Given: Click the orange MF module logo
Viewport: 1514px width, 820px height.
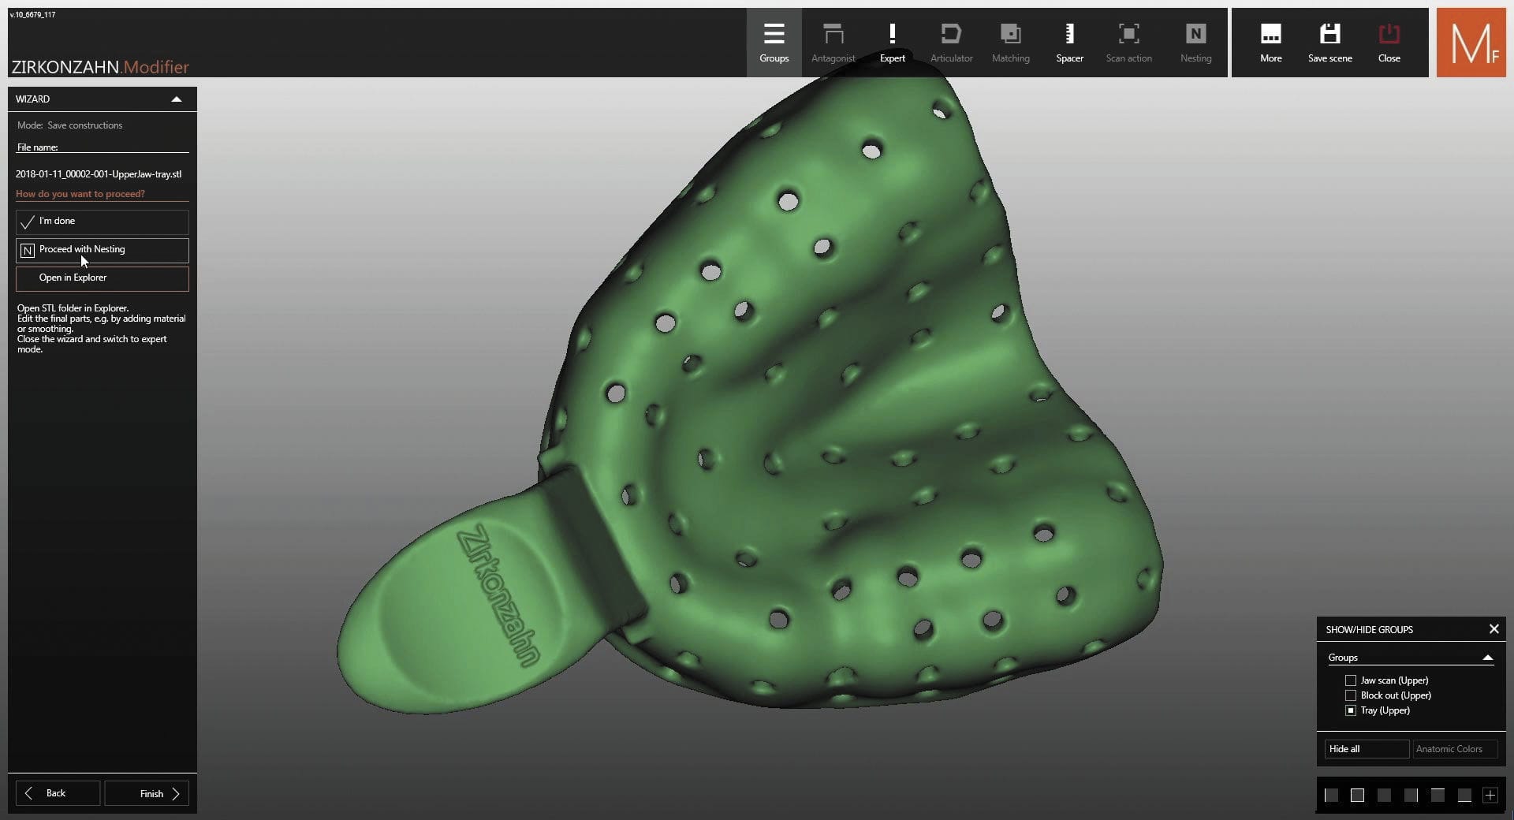Looking at the screenshot, I should [1471, 43].
